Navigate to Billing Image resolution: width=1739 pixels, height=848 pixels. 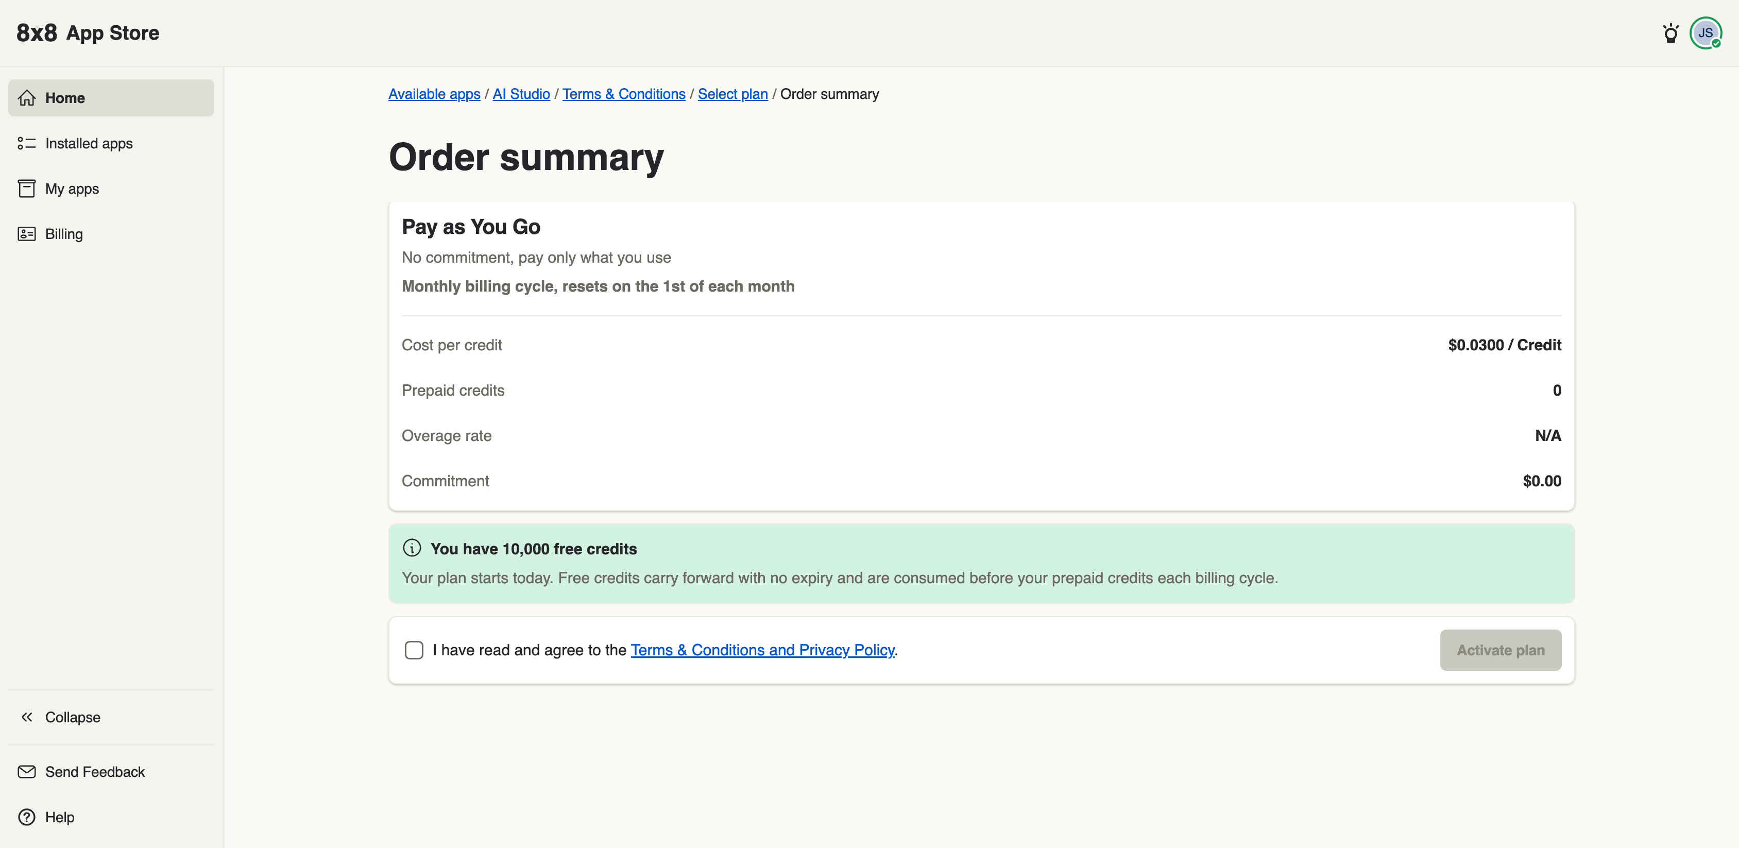pos(111,233)
